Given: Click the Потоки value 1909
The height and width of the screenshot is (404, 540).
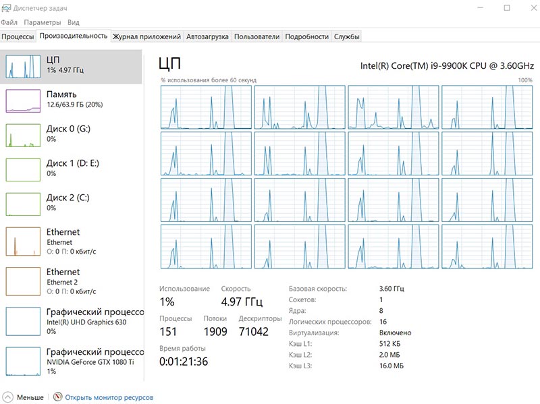Looking at the screenshot, I should 215,331.
